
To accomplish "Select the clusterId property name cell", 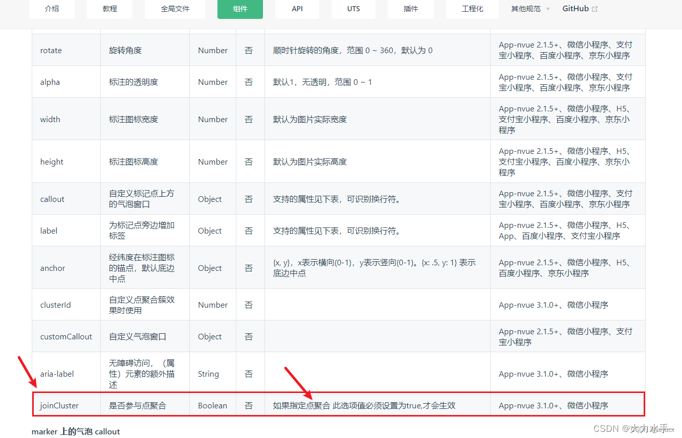I will [67, 305].
